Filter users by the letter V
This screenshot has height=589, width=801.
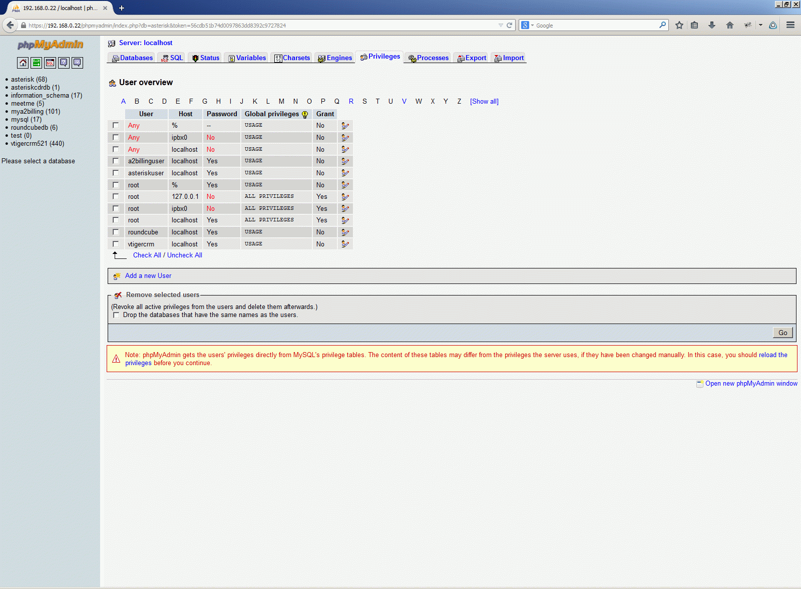pos(404,102)
